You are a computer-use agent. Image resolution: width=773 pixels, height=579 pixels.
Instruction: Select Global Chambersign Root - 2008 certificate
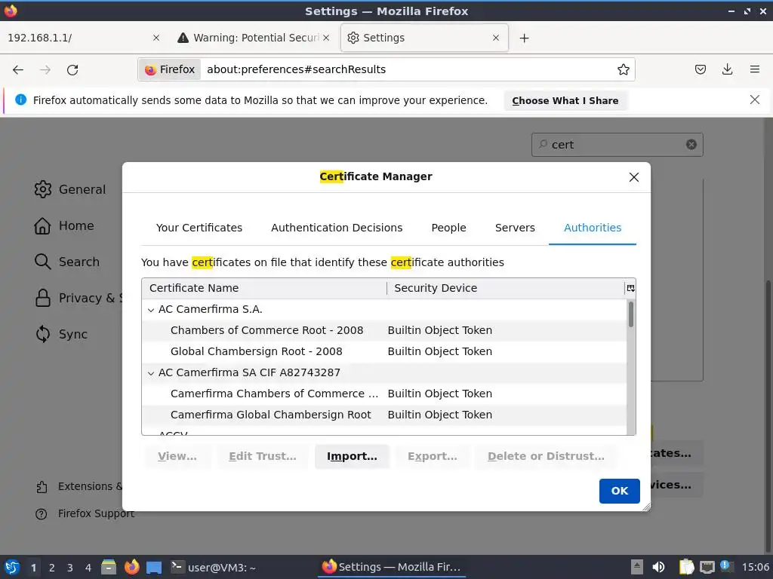(384, 351)
